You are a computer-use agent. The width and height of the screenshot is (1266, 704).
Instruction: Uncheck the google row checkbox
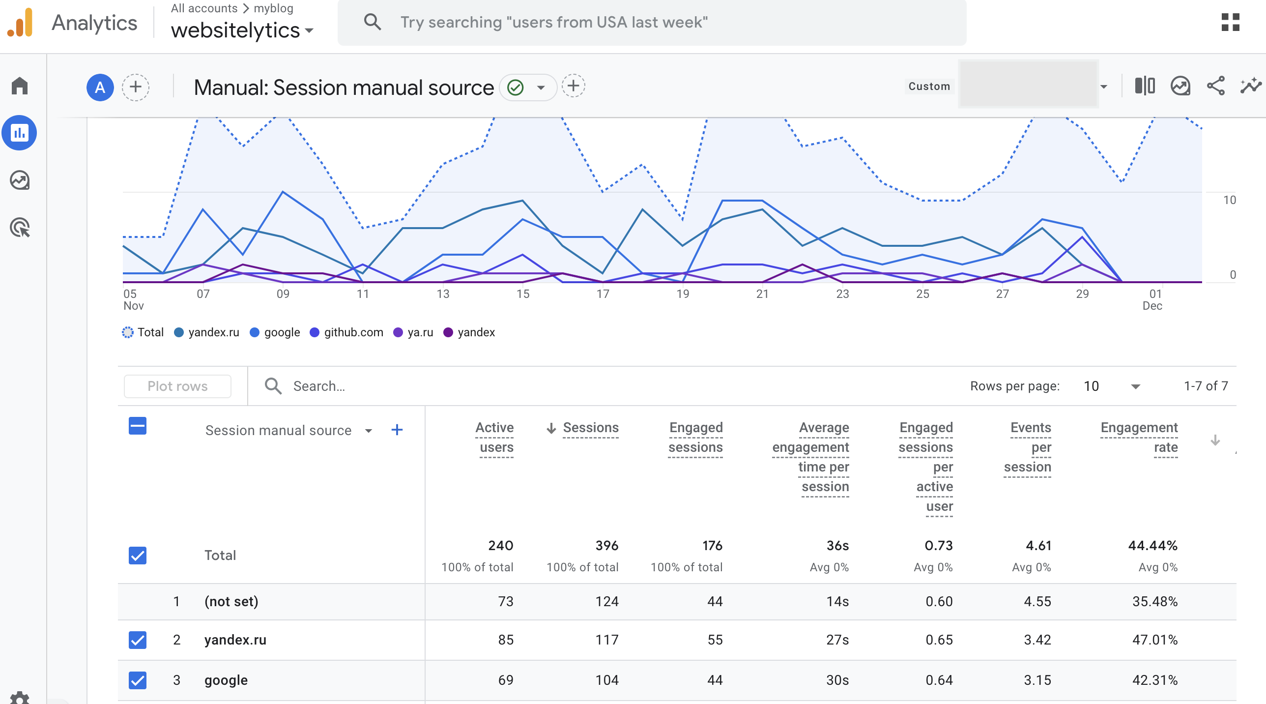click(x=138, y=680)
